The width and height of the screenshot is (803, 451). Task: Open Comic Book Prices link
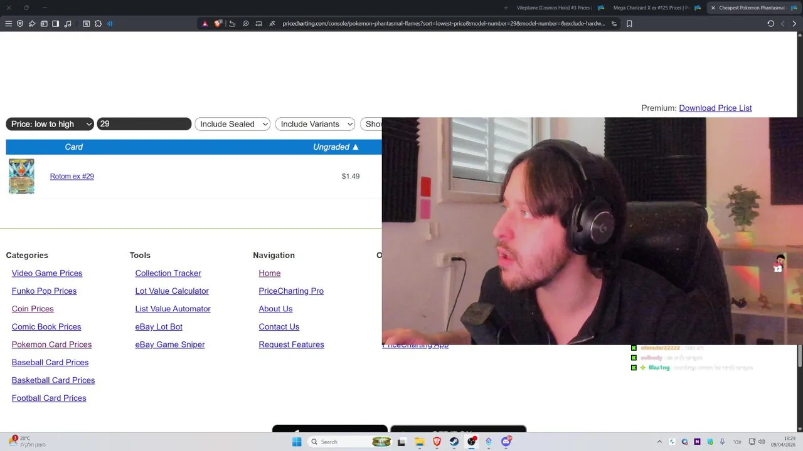pos(46,326)
